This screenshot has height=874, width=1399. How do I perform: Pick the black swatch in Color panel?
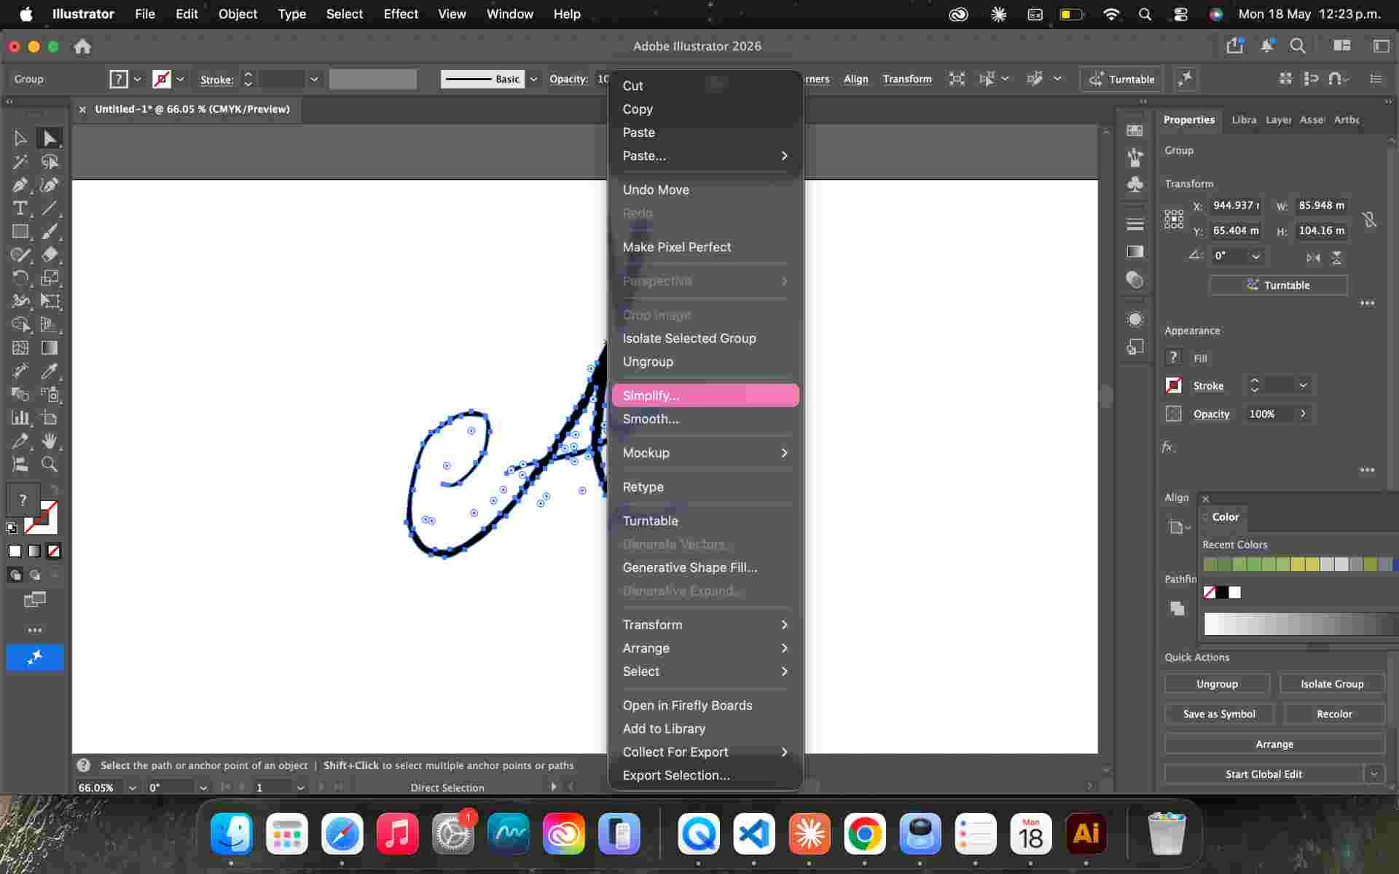(x=1222, y=592)
